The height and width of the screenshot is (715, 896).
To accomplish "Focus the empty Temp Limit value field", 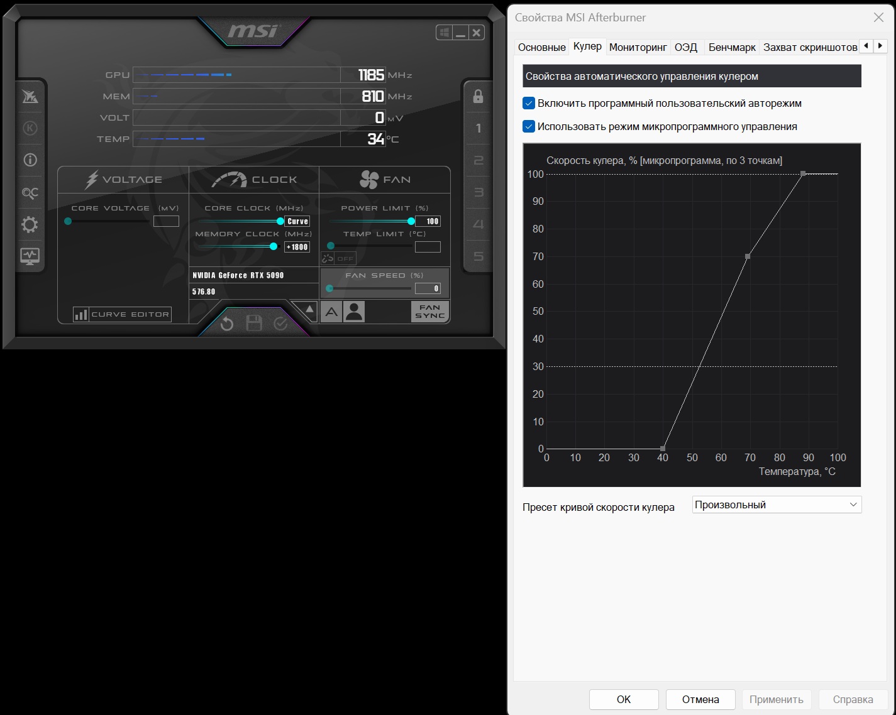I will point(428,247).
